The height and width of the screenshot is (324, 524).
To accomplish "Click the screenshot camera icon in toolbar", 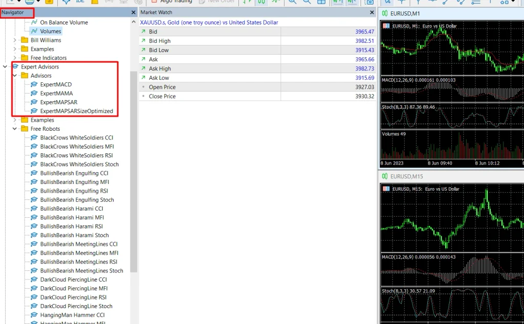I will click(370, 2).
